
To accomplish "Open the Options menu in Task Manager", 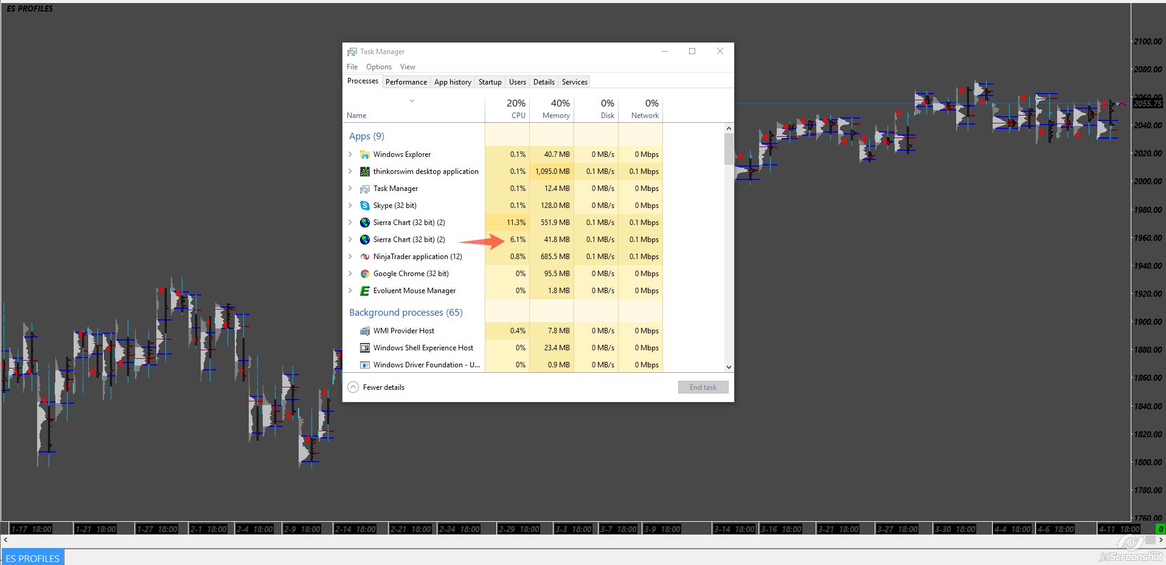I will (379, 67).
